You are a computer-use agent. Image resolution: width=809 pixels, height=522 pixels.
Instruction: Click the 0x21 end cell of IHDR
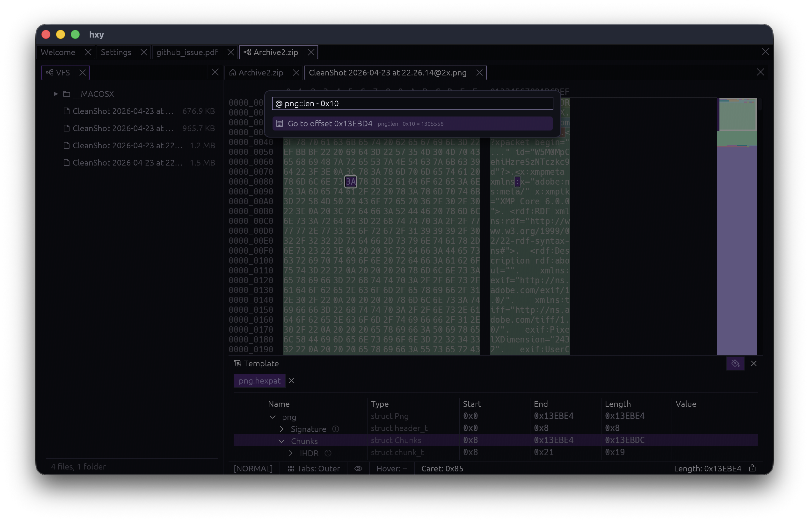543,453
